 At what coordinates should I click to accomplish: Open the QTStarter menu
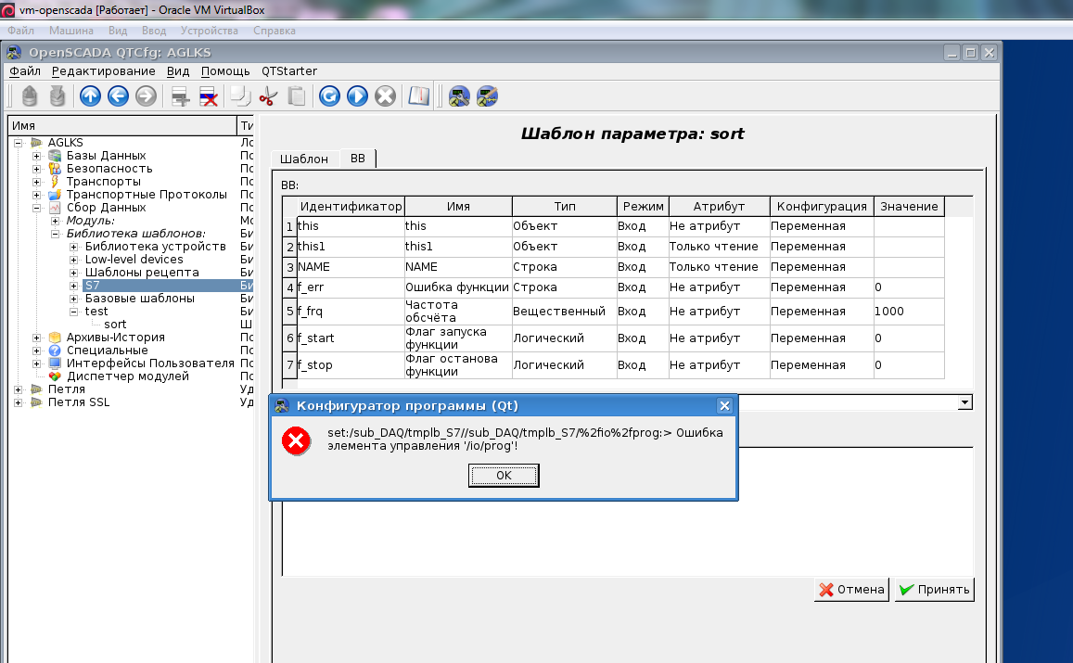click(x=288, y=71)
